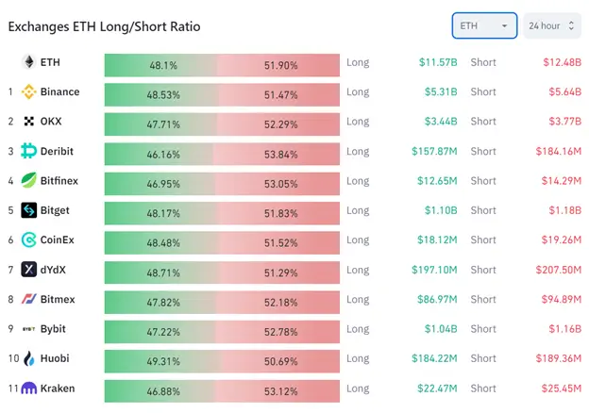Click the Ethereum logo icon
The image size is (589, 413).
pos(28,62)
